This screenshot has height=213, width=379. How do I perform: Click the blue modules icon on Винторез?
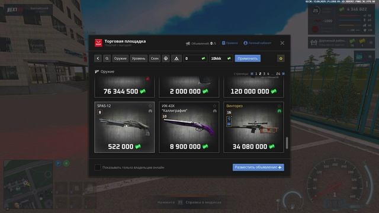pos(229,121)
